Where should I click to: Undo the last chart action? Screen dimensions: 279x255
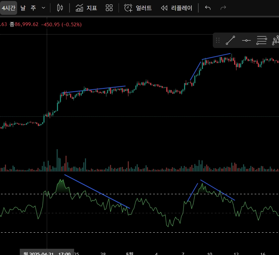coord(208,8)
